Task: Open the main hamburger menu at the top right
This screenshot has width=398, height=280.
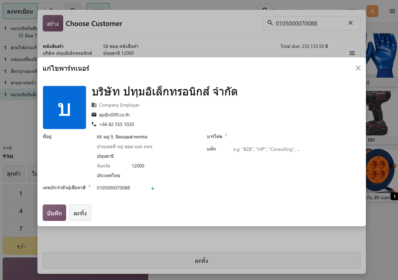Action: 392,11
